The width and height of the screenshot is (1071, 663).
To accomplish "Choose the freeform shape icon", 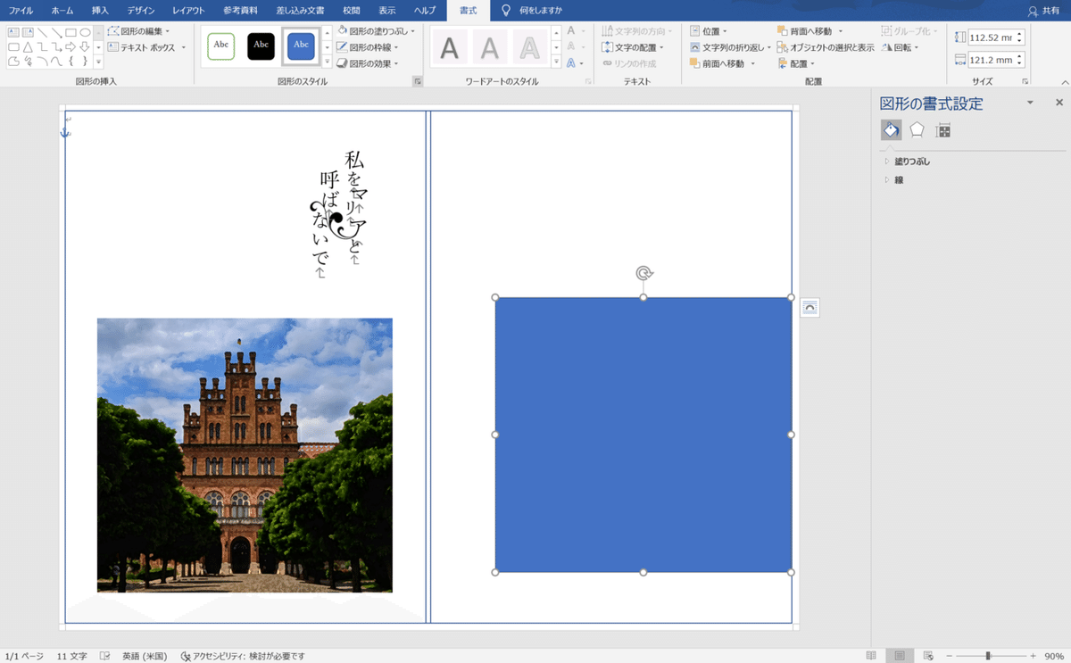I will 13,62.
